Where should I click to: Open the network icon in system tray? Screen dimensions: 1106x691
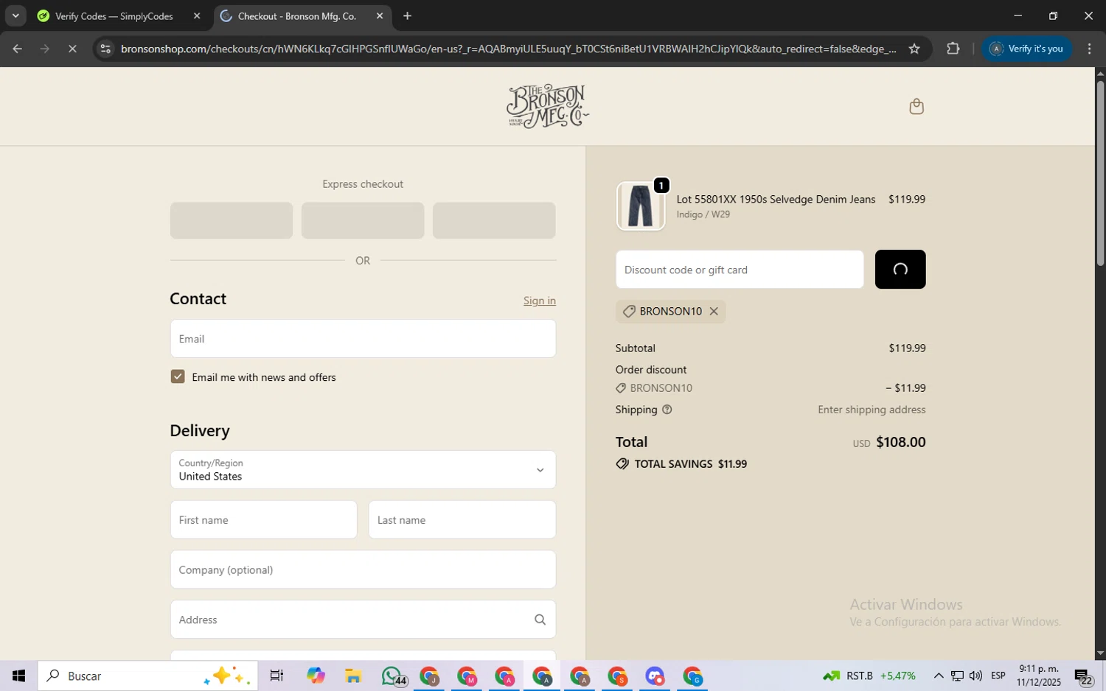(957, 676)
